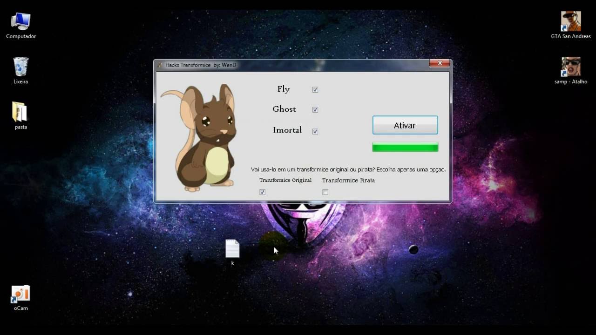The image size is (596, 335).
Task: Select the samp - Atalho shortcut
Action: (x=570, y=70)
